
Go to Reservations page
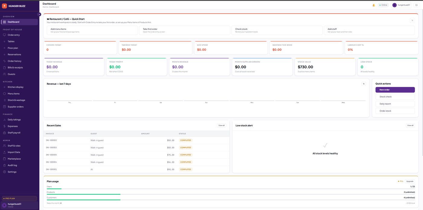[19, 54]
